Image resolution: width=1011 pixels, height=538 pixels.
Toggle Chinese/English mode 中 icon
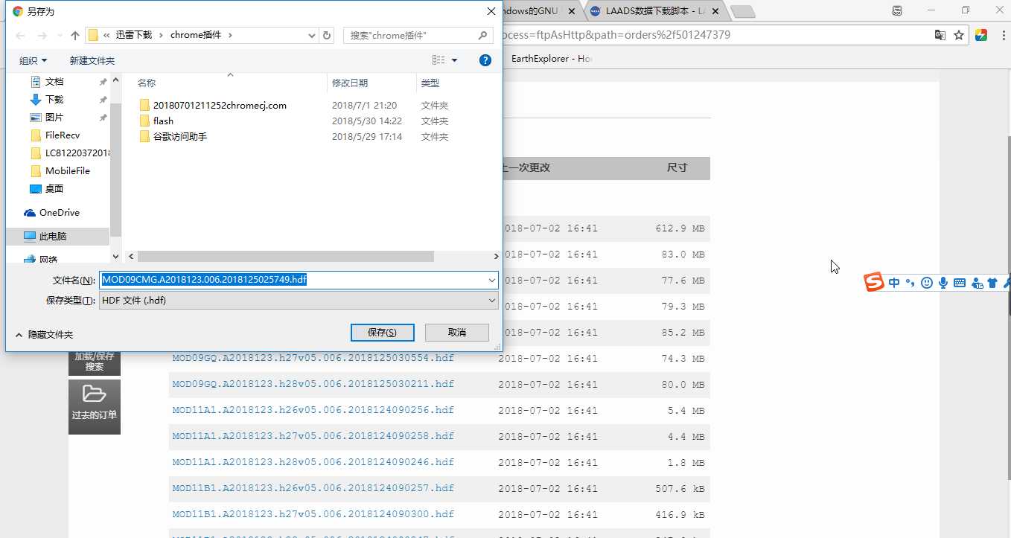tap(894, 283)
